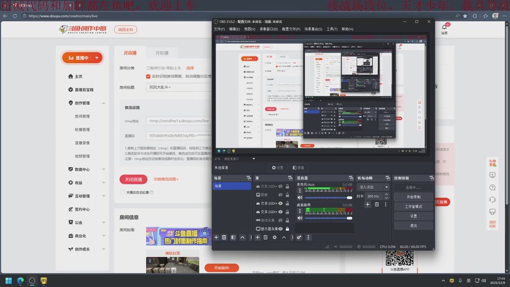This screenshot has height=287, width=510.
Task: Open source properties gear in sources toolbar
Action: (x=275, y=237)
